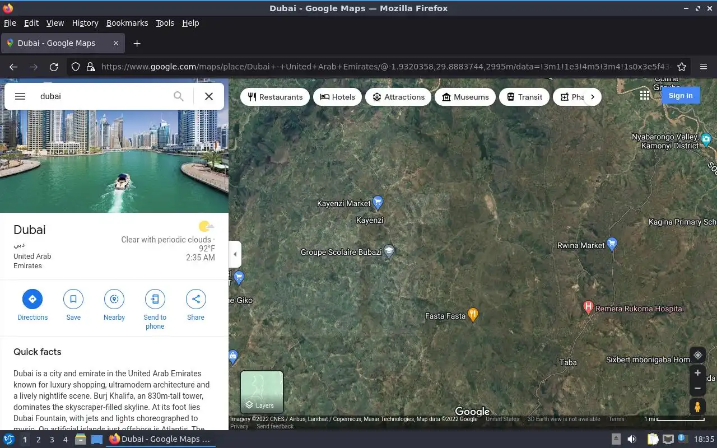Go back to previous page
The height and width of the screenshot is (448, 717).
[13, 67]
